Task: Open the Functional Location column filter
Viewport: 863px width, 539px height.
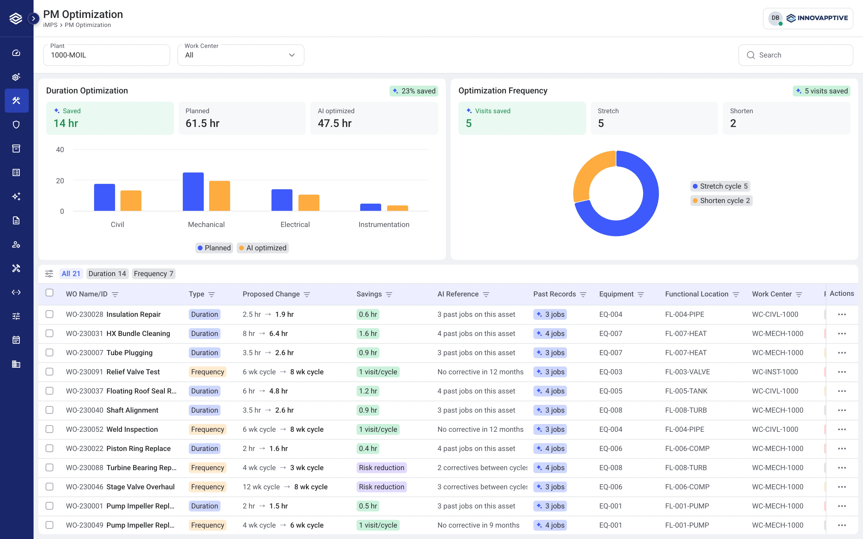Action: (x=736, y=294)
